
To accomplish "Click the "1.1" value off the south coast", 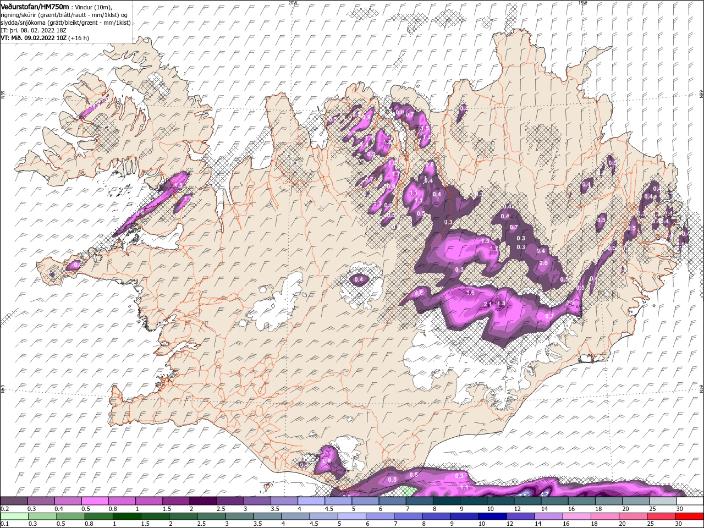I will coord(464,487).
